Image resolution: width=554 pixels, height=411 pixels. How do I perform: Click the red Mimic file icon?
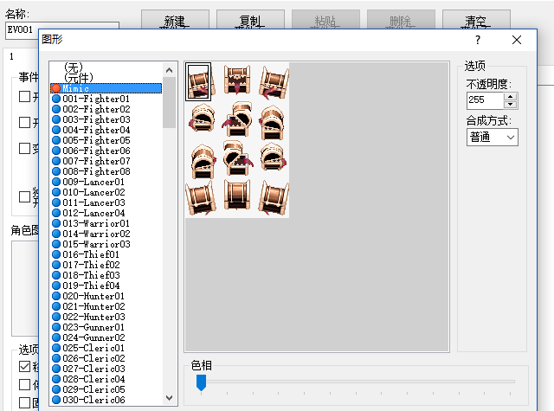(56, 88)
